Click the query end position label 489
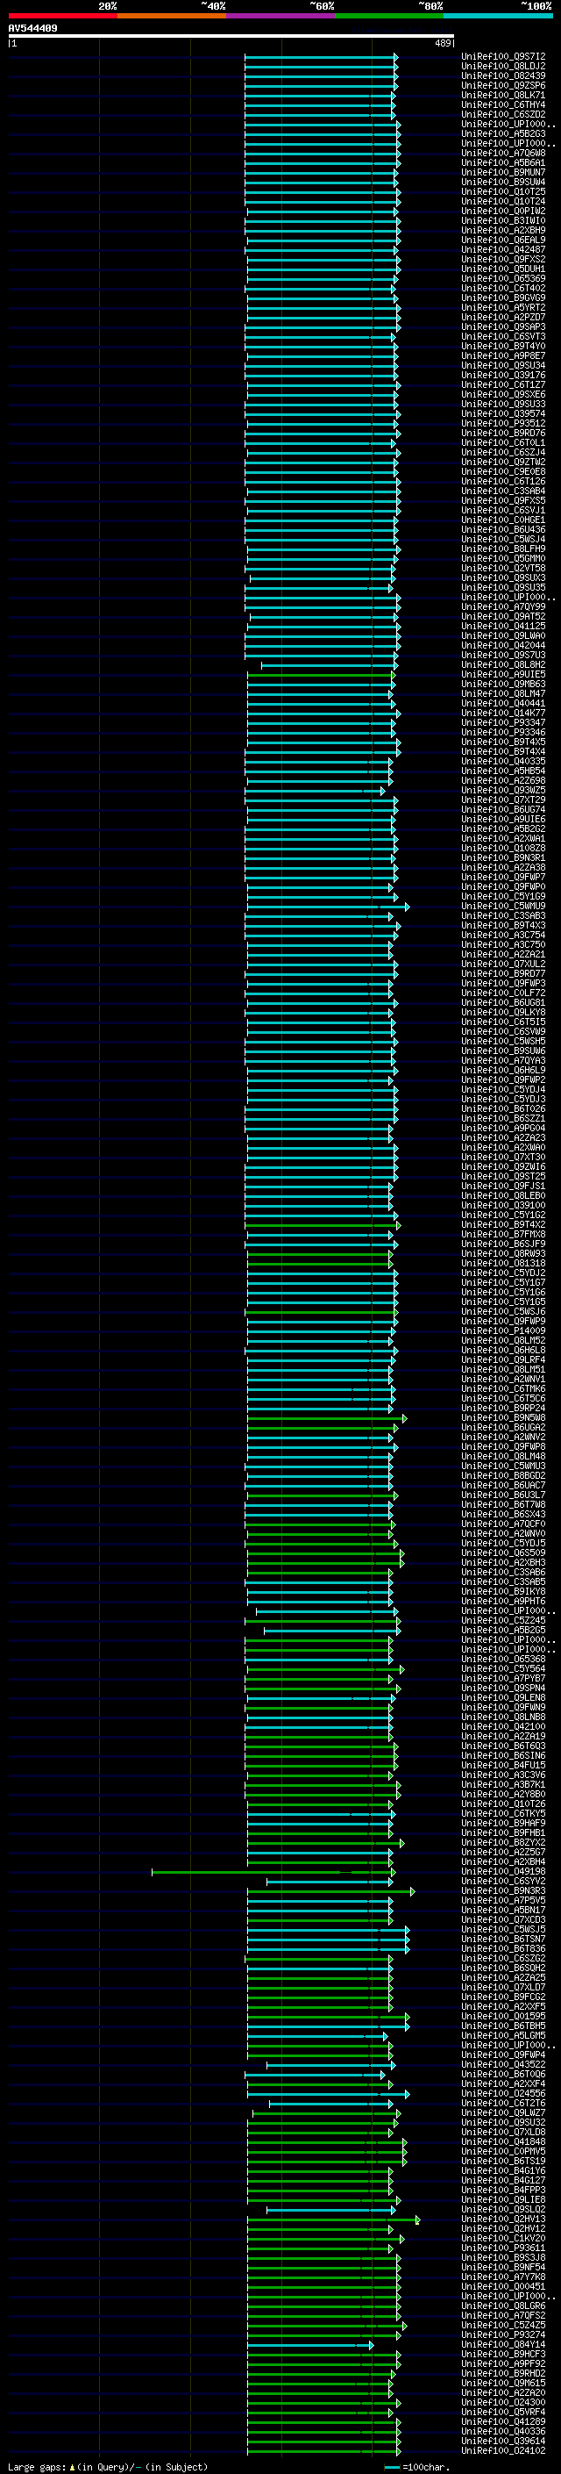 (x=442, y=43)
